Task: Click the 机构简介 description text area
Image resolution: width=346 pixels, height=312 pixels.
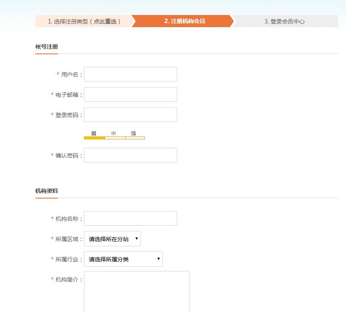Action: [x=136, y=290]
